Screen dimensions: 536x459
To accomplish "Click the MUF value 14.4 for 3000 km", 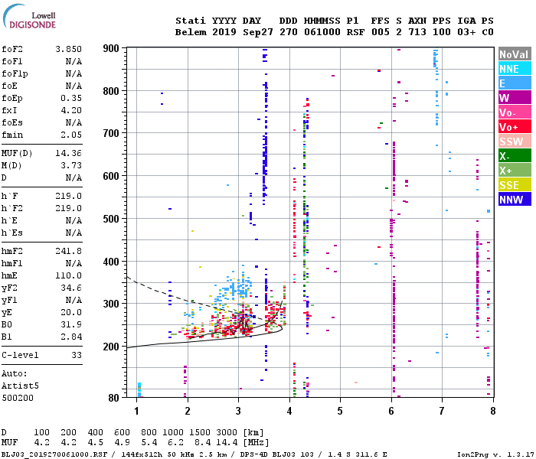I will pyautogui.click(x=227, y=443).
